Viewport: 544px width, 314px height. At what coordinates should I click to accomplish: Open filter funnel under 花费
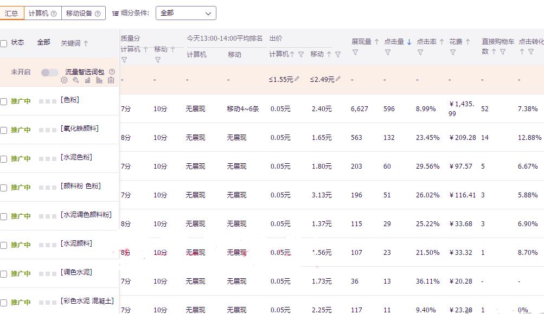pyautogui.click(x=453, y=53)
